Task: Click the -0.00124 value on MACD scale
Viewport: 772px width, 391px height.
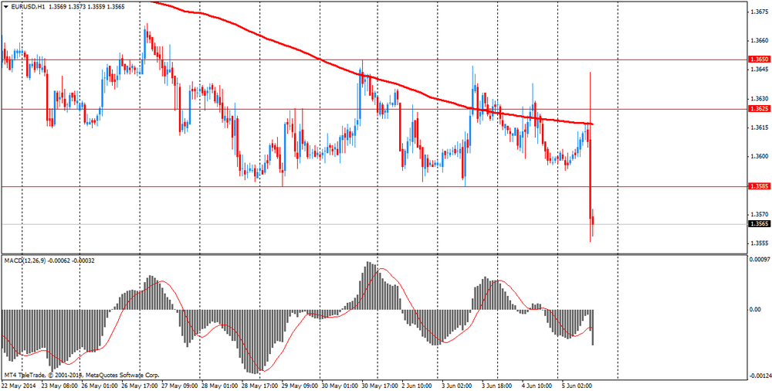Action: click(757, 376)
